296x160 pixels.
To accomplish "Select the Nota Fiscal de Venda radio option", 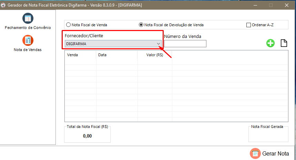I will pyautogui.click(x=68, y=25).
